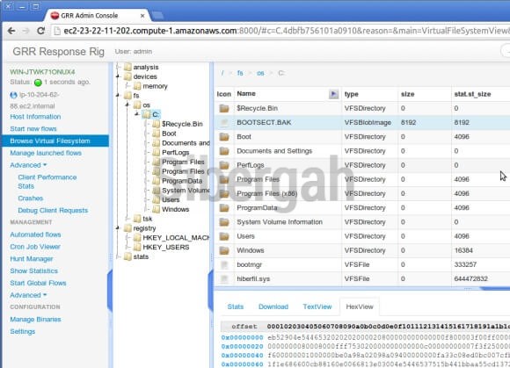Select the Documents and Settings table row
Viewport: 510px width, 368px height.
tap(362, 151)
